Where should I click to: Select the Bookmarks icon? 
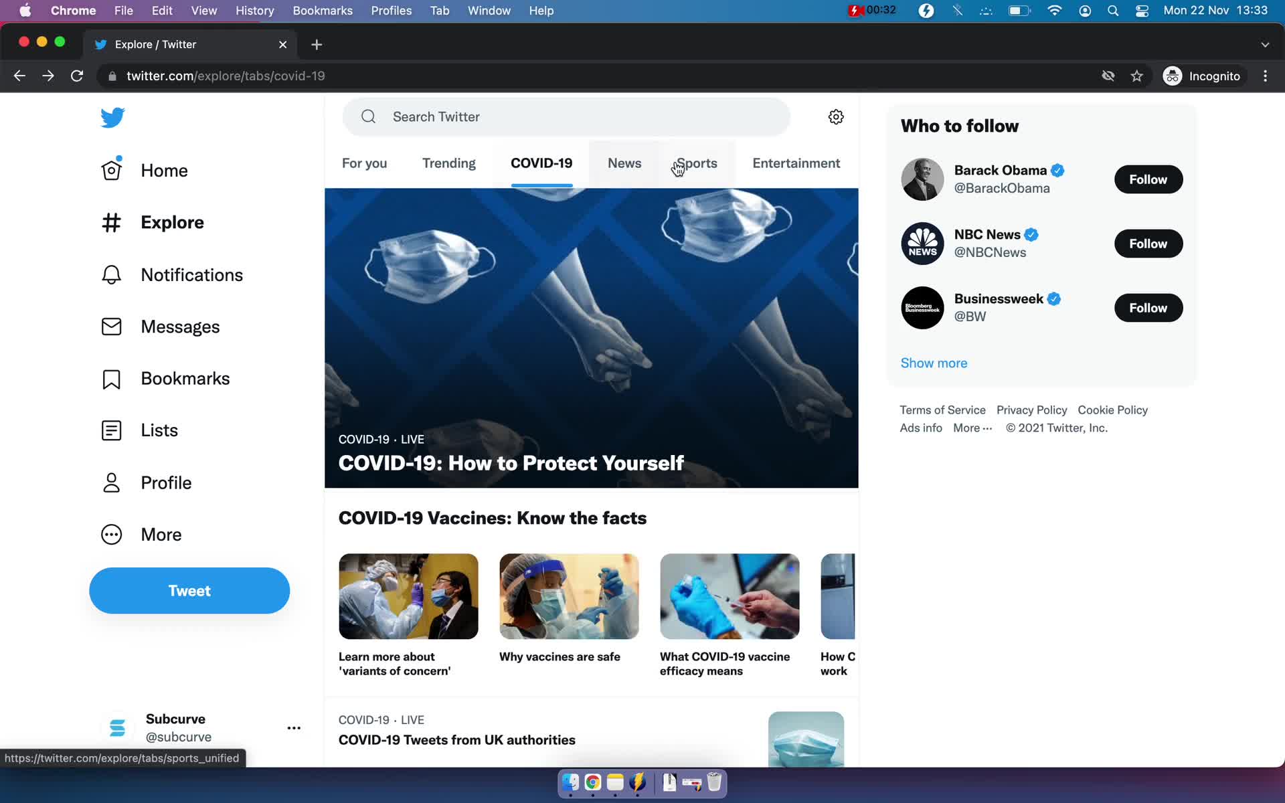click(x=112, y=378)
